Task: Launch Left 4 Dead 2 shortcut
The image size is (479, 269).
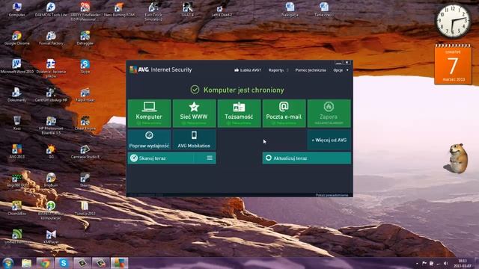Action: 222,9
